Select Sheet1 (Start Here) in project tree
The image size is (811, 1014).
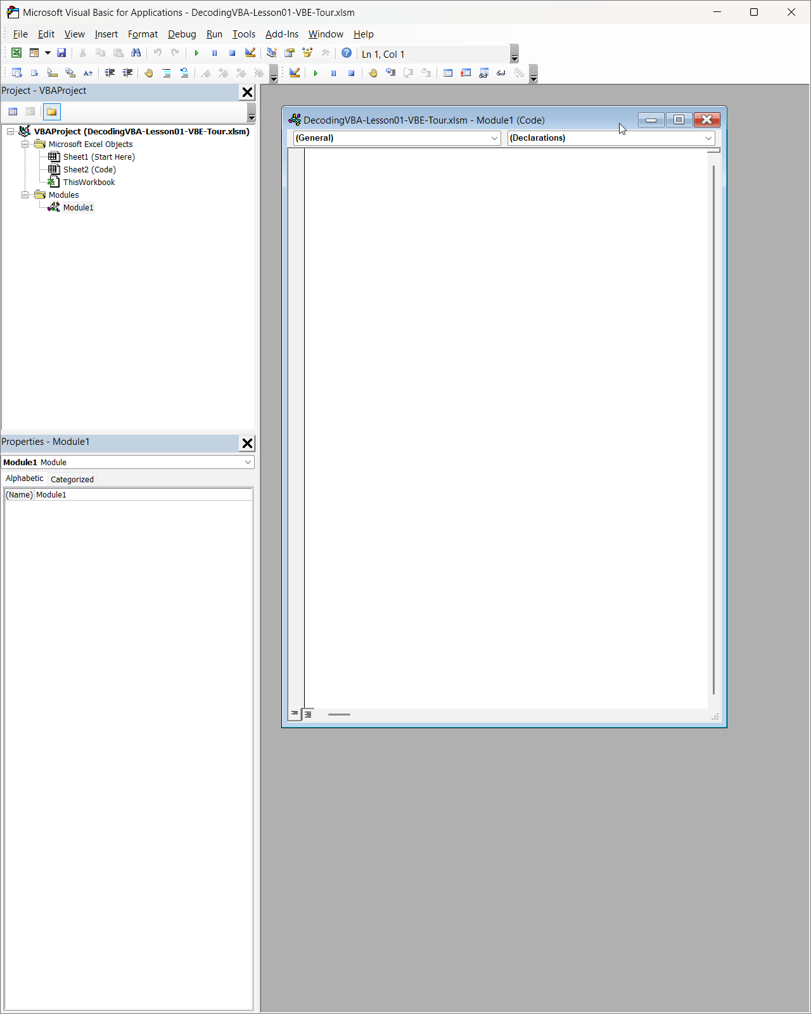point(99,157)
